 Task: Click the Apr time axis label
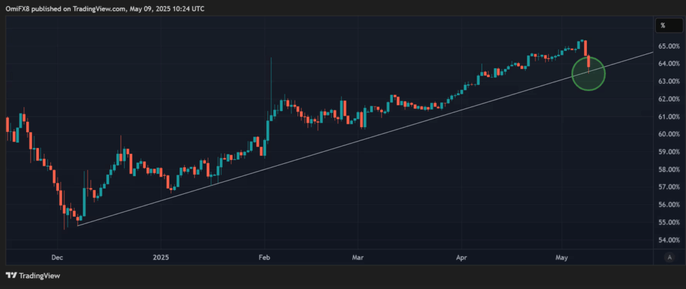[462, 258]
